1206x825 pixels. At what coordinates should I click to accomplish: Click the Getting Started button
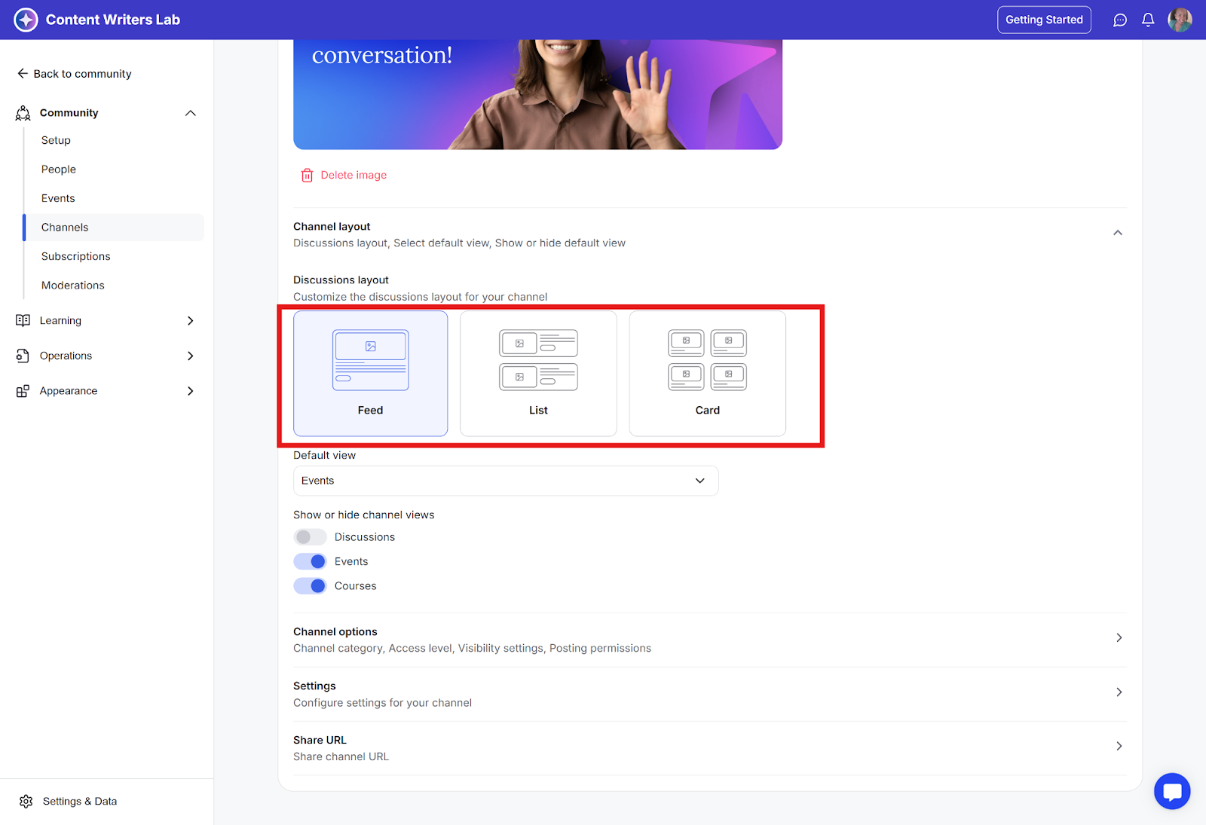[x=1044, y=20]
